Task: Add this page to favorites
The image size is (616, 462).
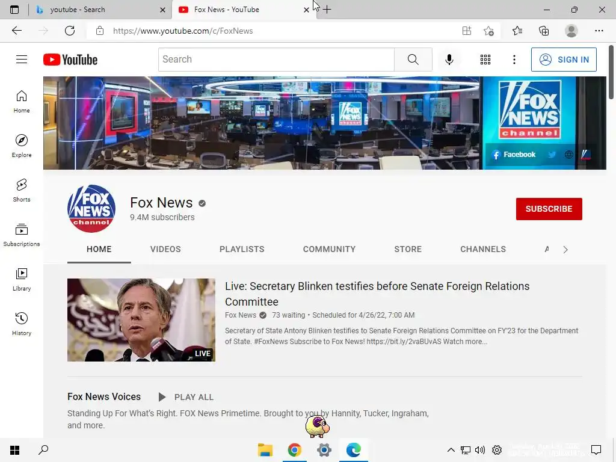Action: [x=488, y=31]
